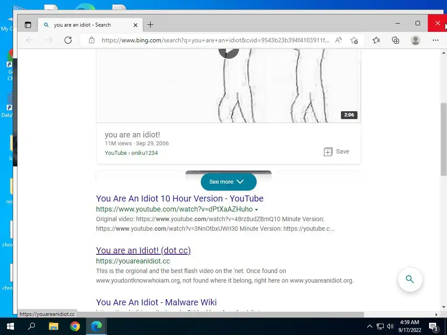The height and width of the screenshot is (335, 447).
Task: Click the browser Back arrow
Action: [x=30, y=40]
